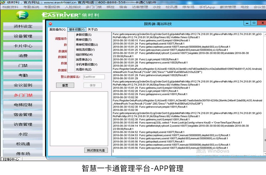
Task: Open the 卡片中心 sidebar module
Action: (x=23, y=46)
